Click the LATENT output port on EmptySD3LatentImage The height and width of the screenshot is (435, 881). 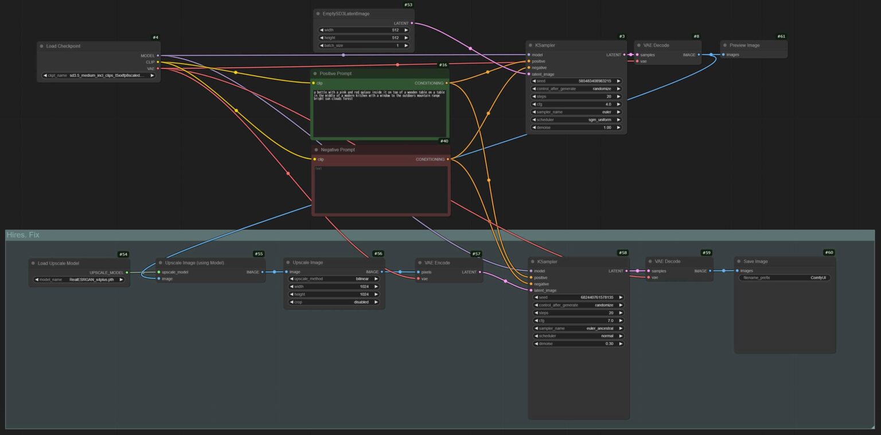[412, 23]
